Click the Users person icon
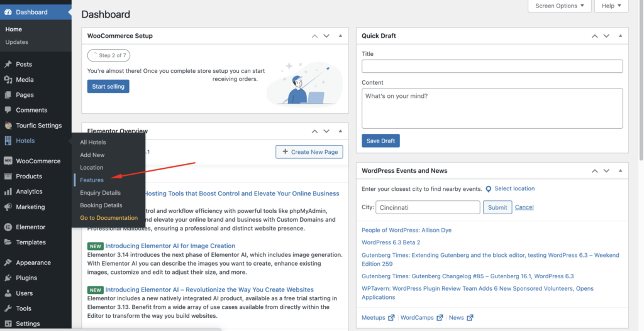The height and width of the screenshot is (331, 644). pyautogui.click(x=8, y=293)
